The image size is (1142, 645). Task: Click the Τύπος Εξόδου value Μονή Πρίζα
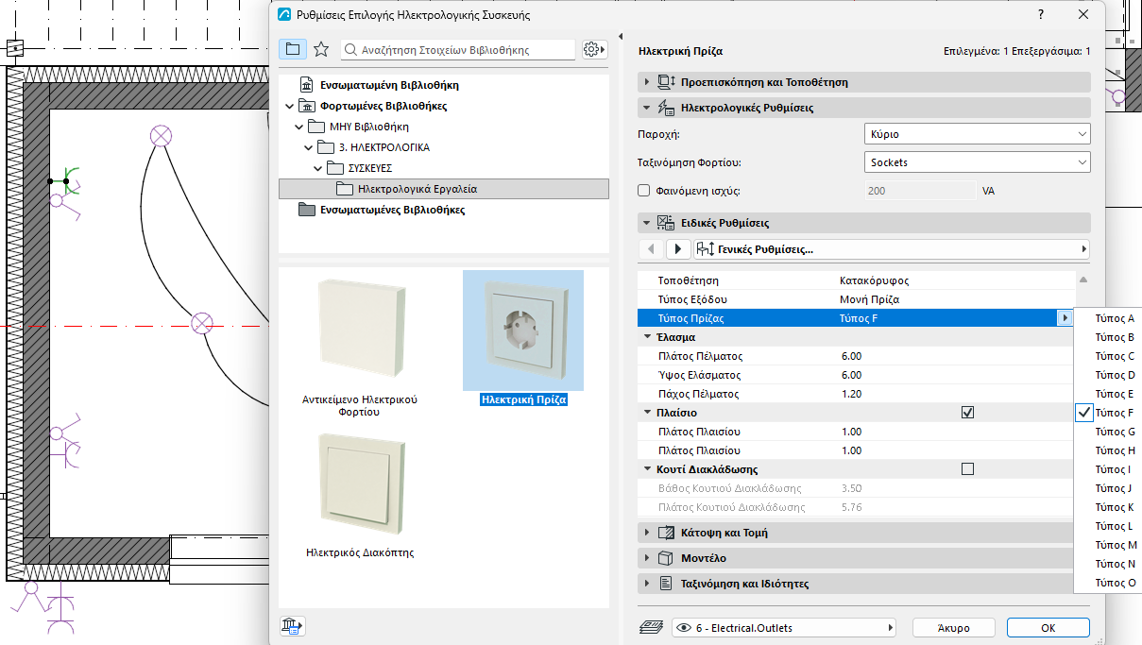point(869,299)
